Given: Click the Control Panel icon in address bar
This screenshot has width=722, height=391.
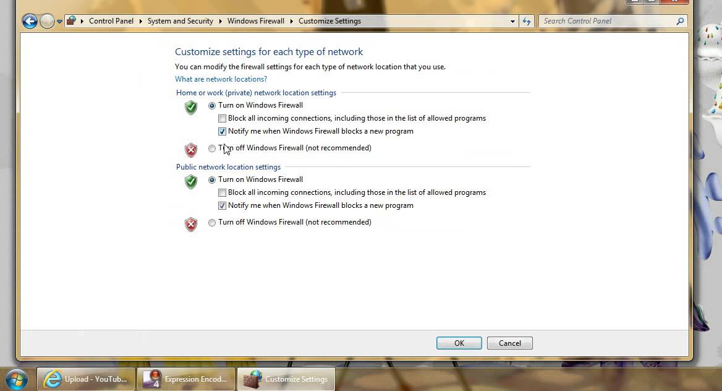Looking at the screenshot, I should coord(71,21).
